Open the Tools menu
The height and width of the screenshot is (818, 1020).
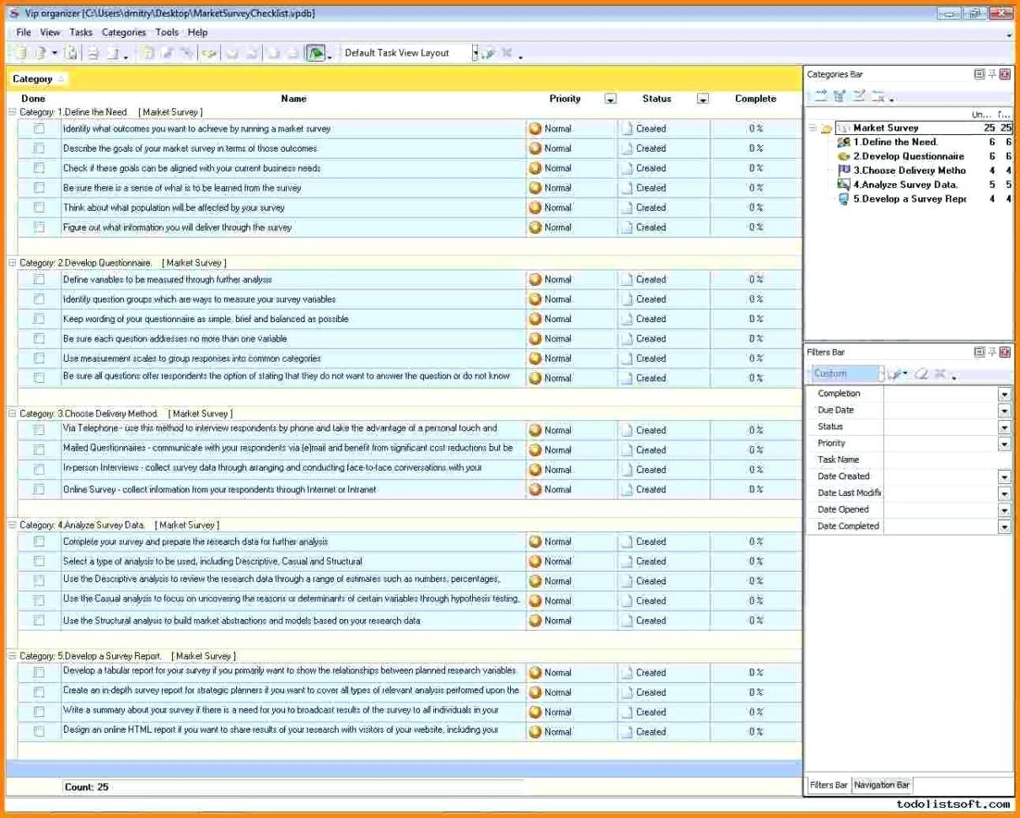[166, 32]
